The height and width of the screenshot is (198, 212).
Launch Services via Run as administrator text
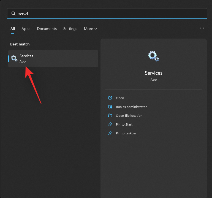click(131, 107)
